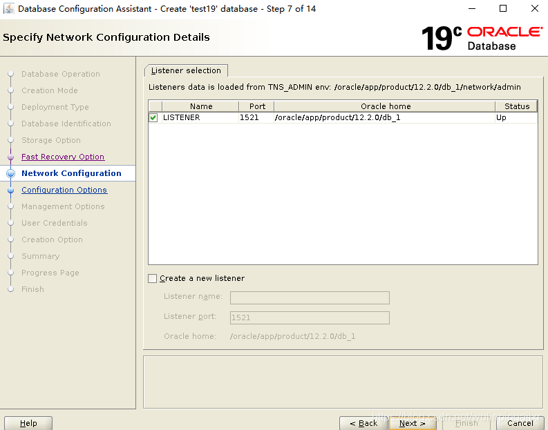
Task: Click the Up status cell
Action: (516, 117)
